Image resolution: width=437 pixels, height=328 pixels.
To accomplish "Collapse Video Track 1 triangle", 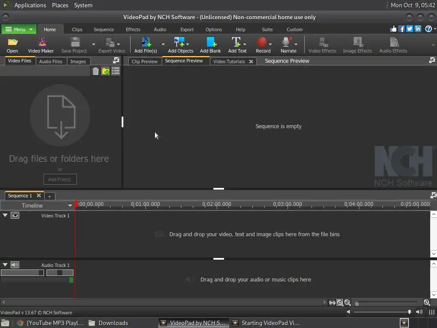I will pos(5,215).
